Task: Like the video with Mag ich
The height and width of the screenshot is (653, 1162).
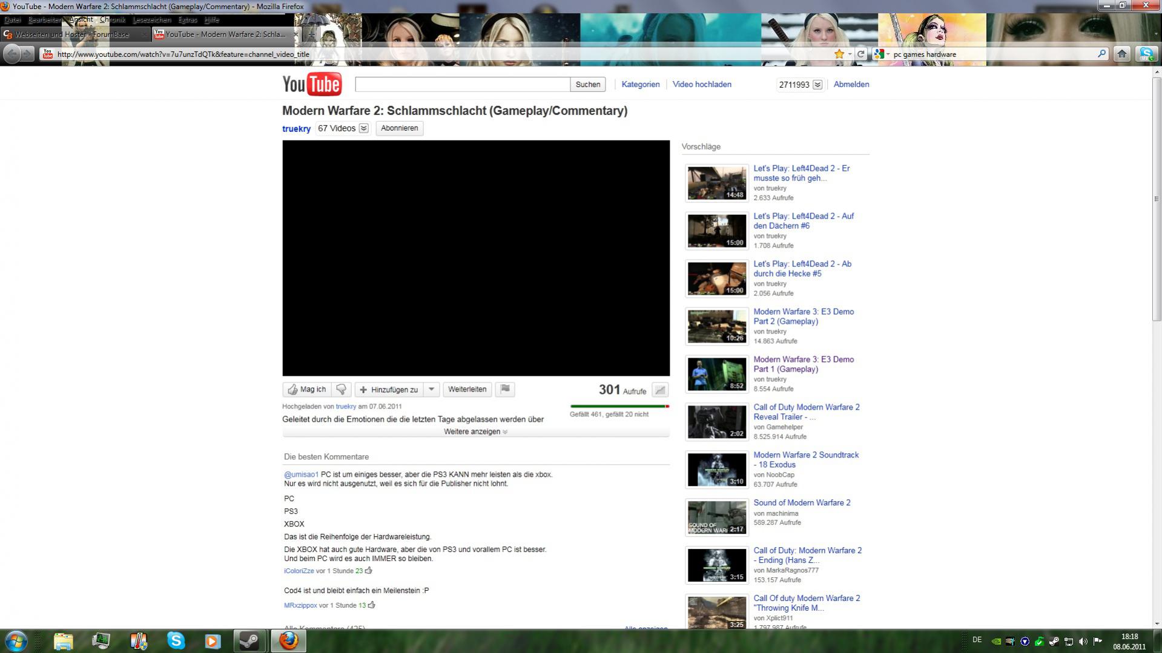Action: click(307, 390)
